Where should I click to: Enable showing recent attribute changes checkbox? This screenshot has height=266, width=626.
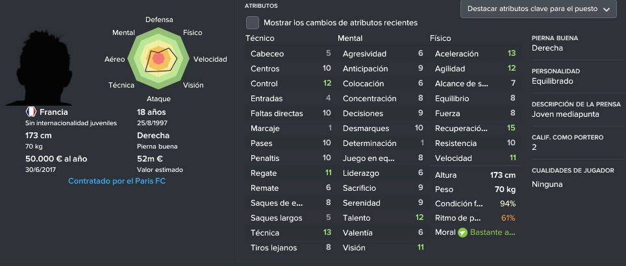coord(253,23)
